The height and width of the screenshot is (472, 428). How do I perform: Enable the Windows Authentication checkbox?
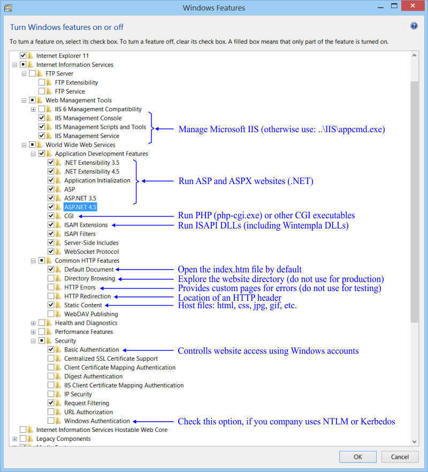pos(51,421)
